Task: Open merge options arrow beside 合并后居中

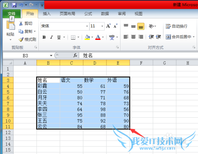Action: click(194, 37)
